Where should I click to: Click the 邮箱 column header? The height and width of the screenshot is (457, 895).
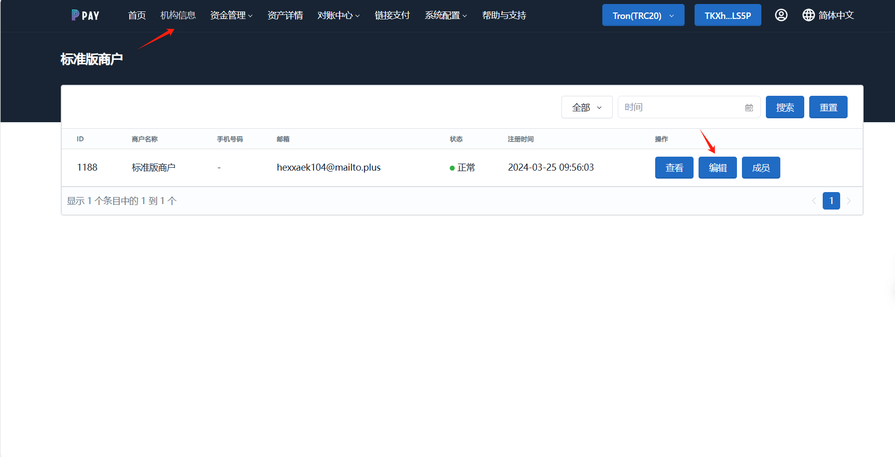283,139
